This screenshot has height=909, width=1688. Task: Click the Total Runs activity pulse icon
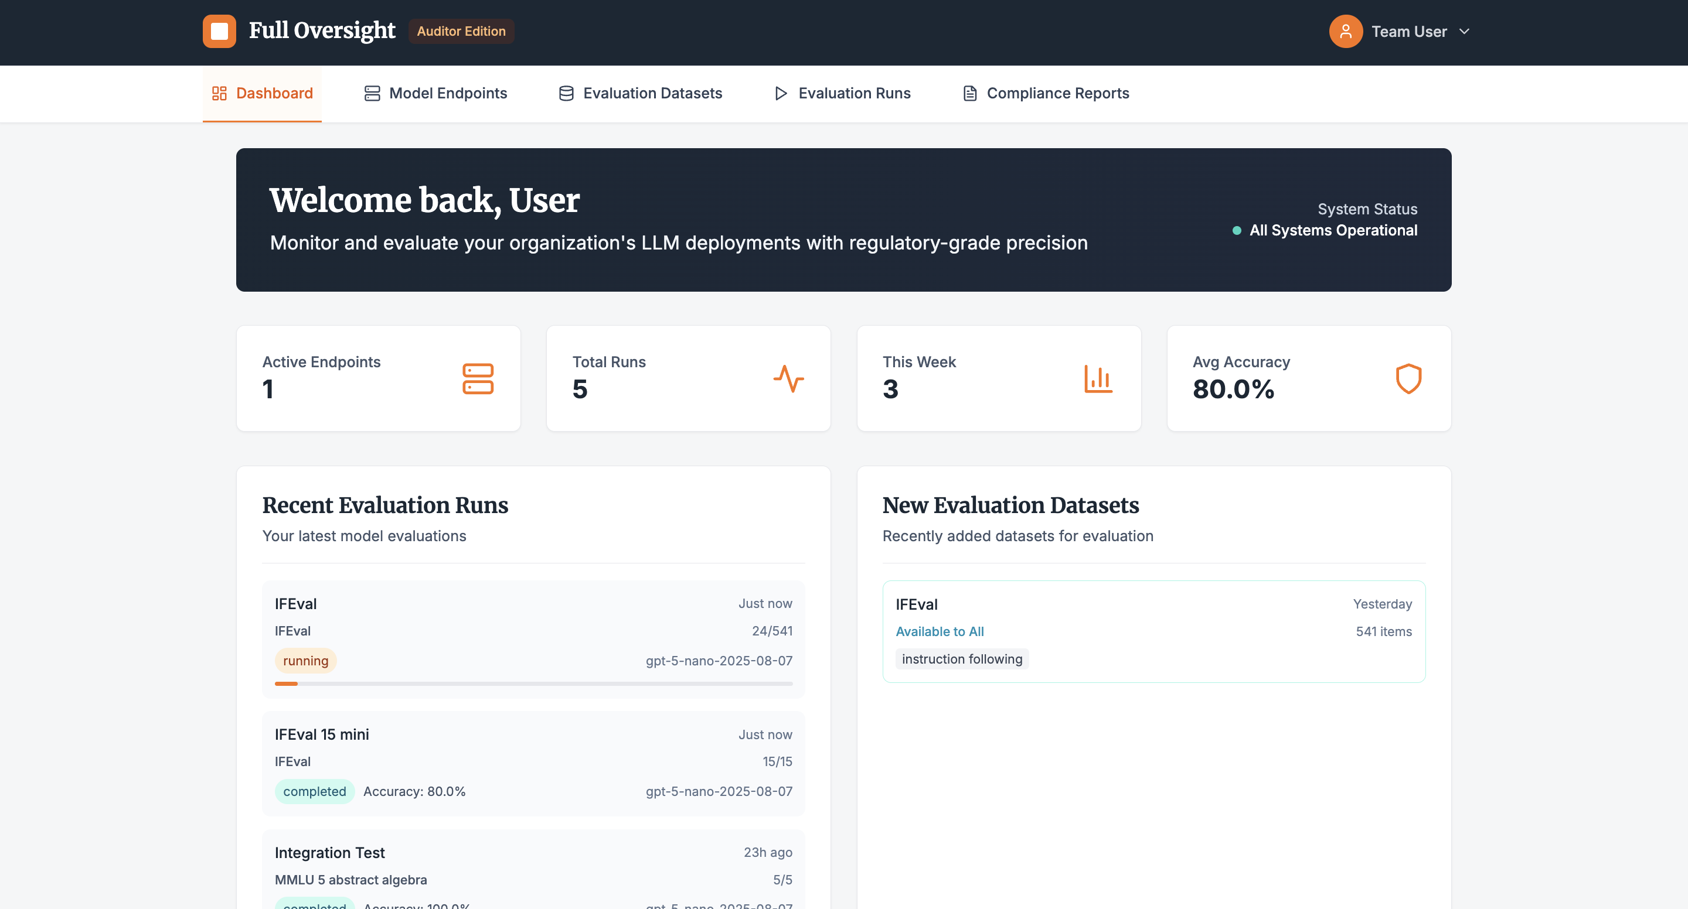tap(789, 378)
